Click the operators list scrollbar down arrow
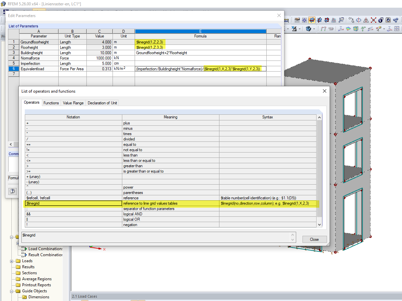The image size is (402, 301). tap(319, 224)
